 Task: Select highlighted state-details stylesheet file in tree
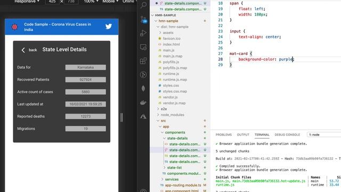[180, 150]
